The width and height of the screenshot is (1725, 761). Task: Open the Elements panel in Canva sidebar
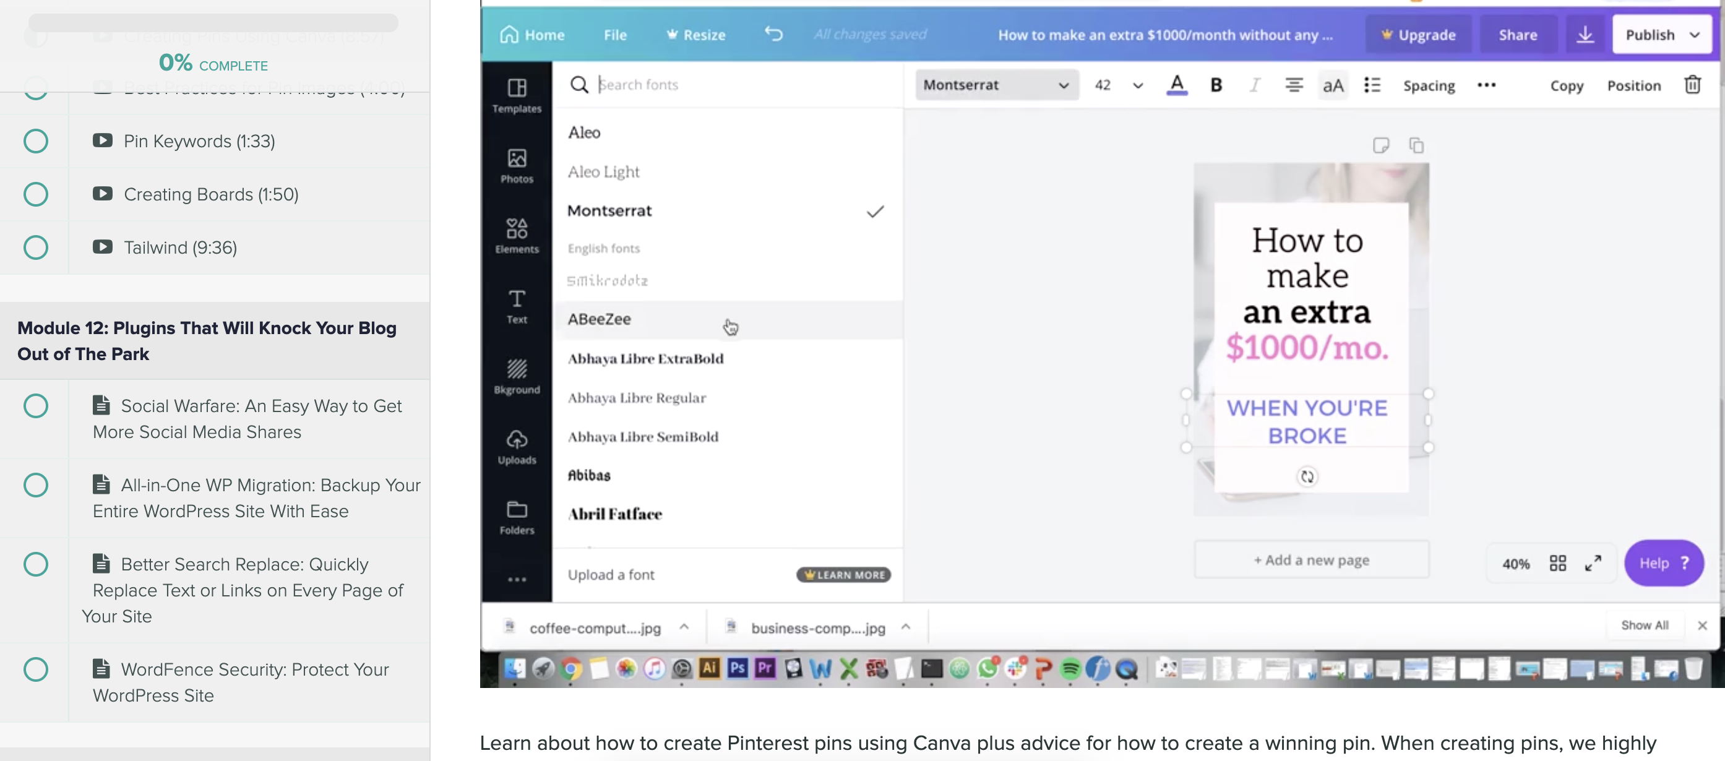tap(516, 236)
